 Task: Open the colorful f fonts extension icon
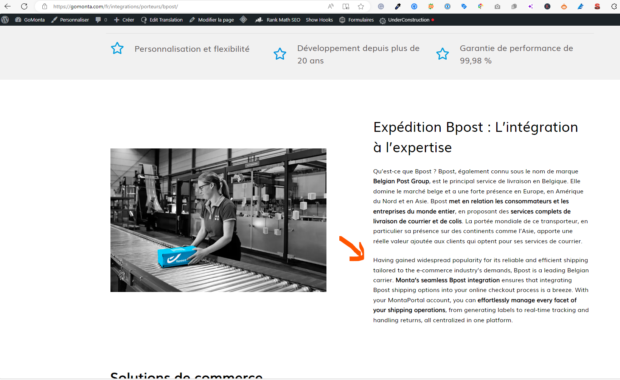tap(480, 6)
